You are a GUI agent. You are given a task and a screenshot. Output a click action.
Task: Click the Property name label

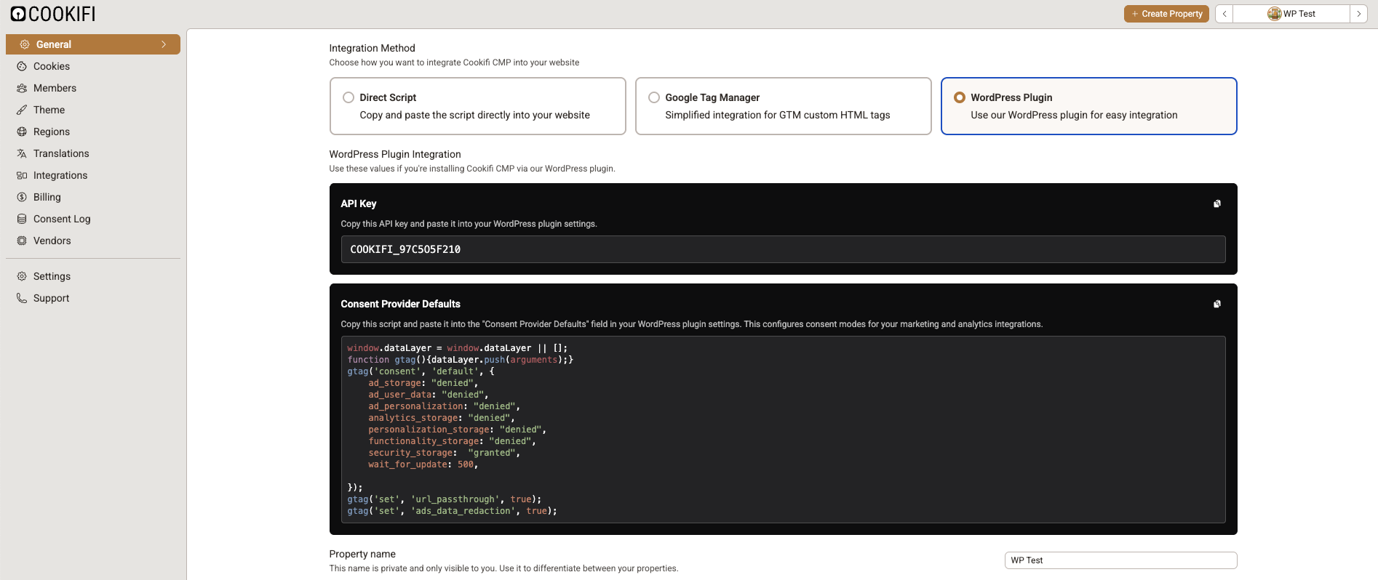click(362, 554)
